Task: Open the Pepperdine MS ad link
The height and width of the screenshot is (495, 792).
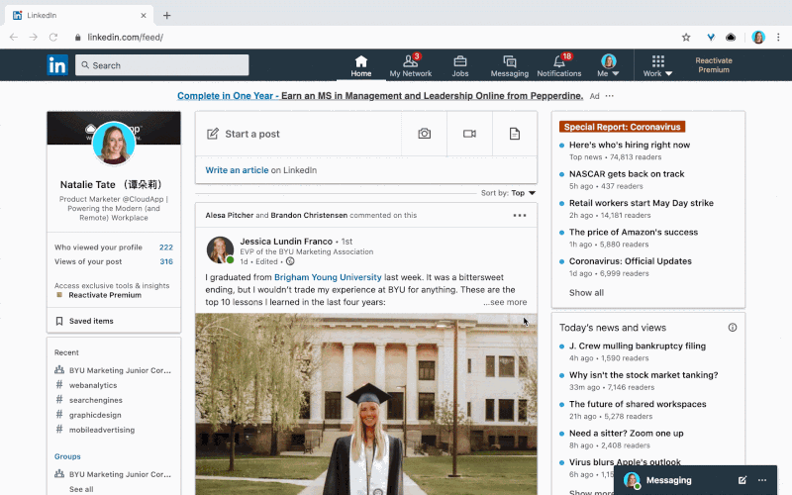Action: pos(380,96)
